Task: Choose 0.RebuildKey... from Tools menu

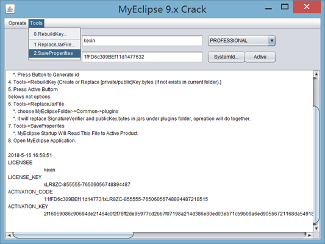Action: pos(54,34)
